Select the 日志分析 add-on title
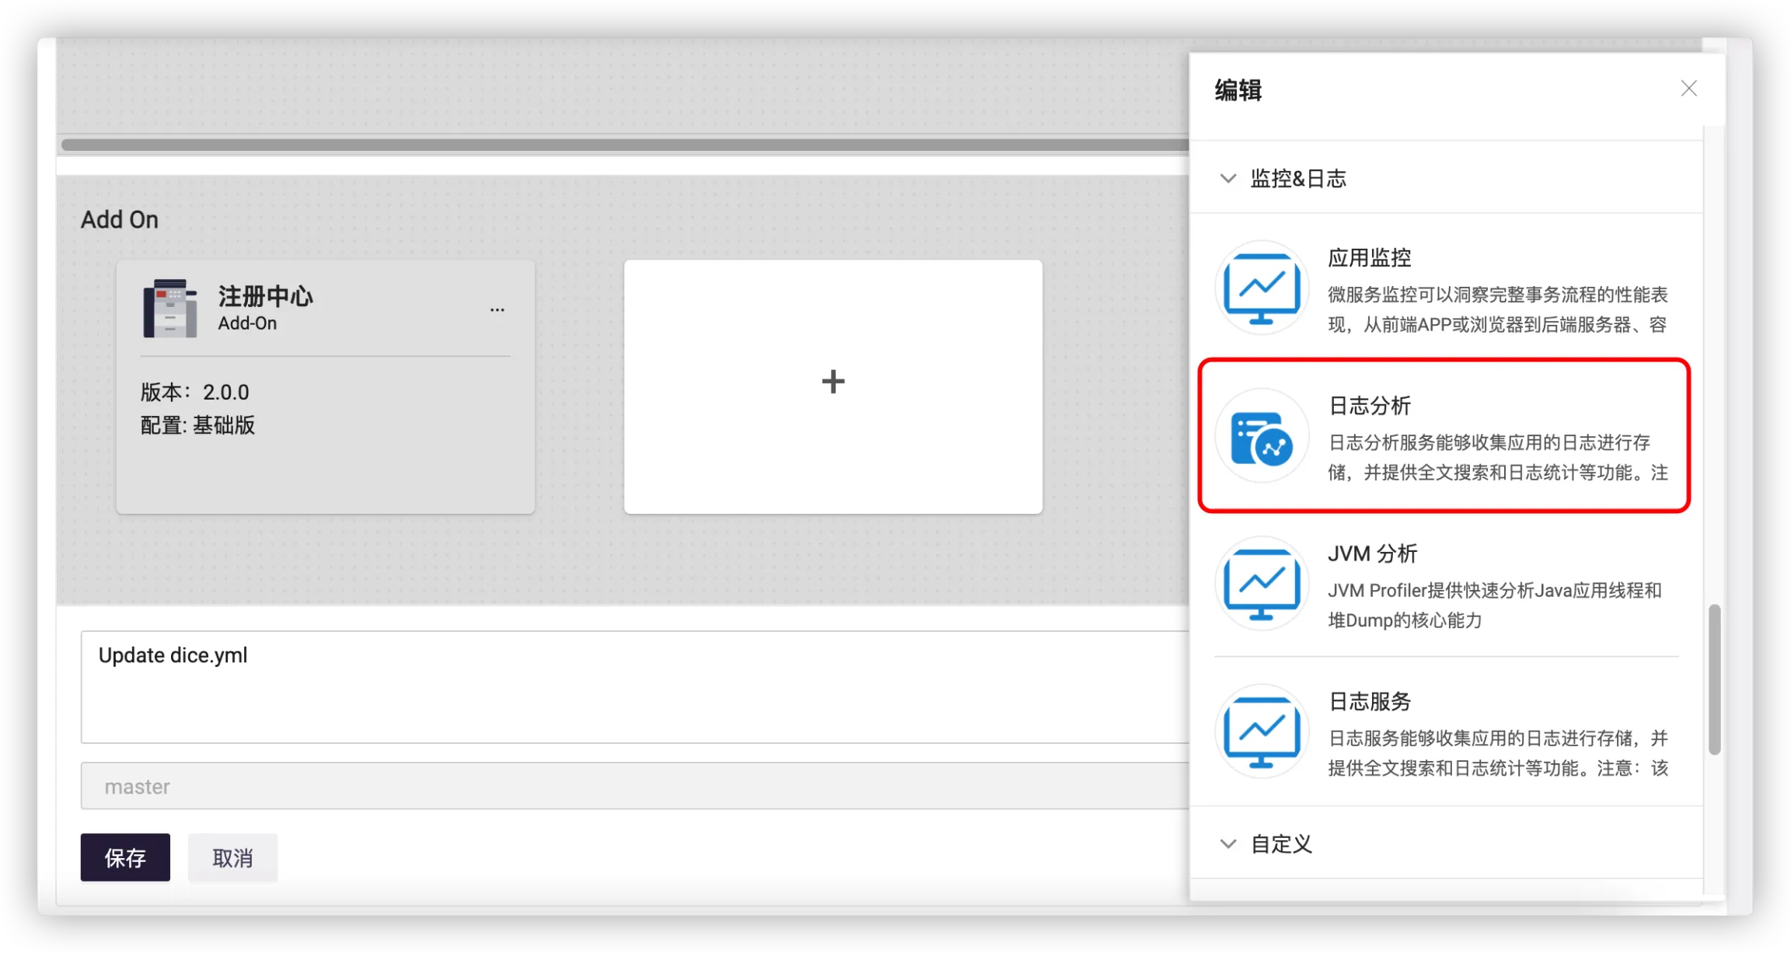 tap(1370, 406)
